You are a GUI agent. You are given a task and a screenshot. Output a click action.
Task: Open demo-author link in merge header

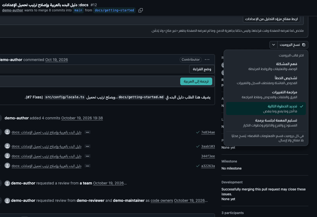(13, 10)
